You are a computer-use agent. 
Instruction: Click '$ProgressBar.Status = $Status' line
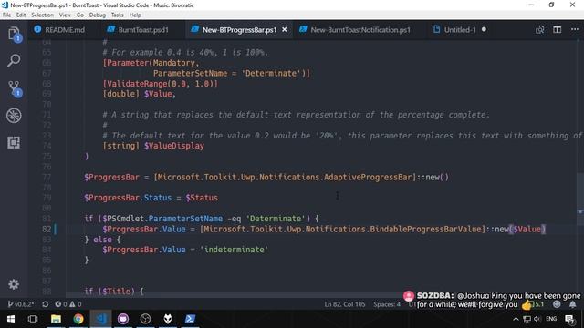[x=151, y=198]
